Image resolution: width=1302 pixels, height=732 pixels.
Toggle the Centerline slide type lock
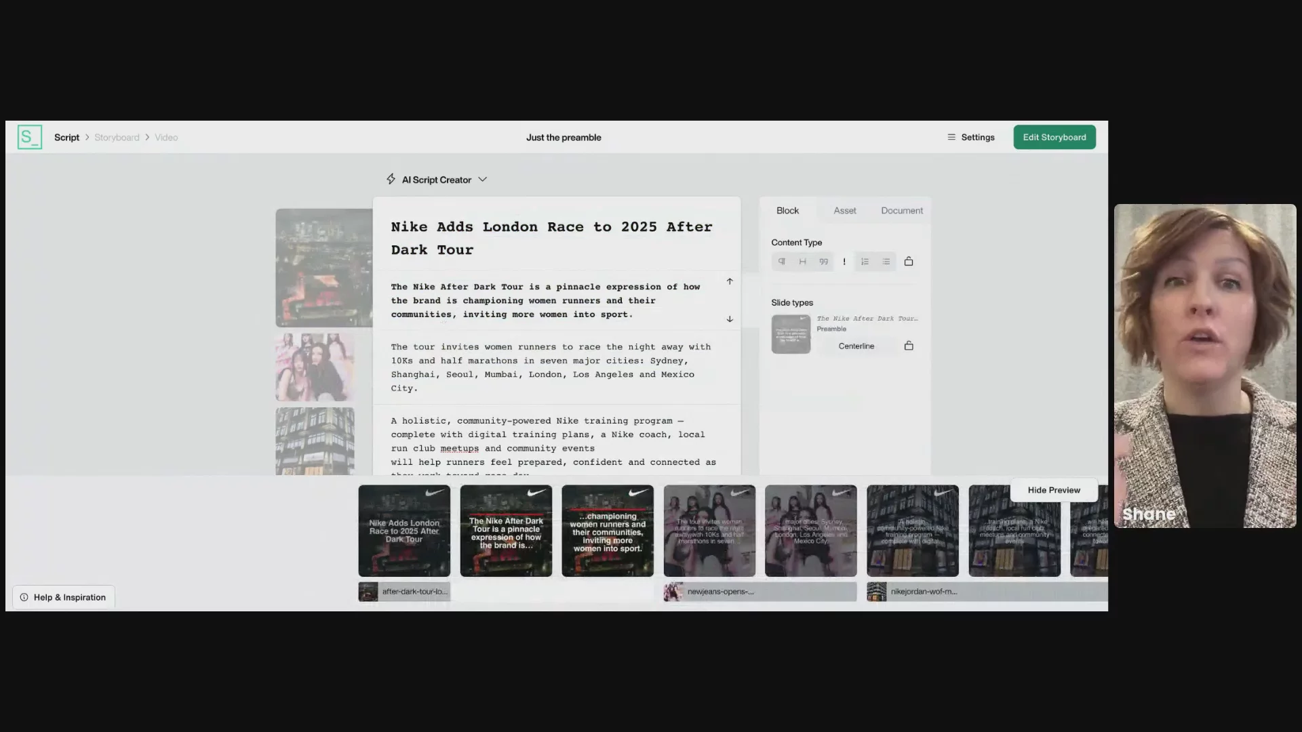(909, 346)
